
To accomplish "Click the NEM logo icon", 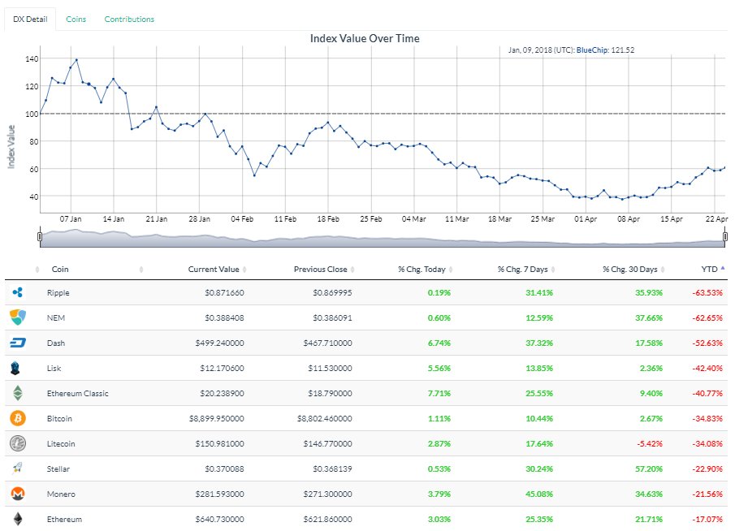I will pyautogui.click(x=19, y=318).
